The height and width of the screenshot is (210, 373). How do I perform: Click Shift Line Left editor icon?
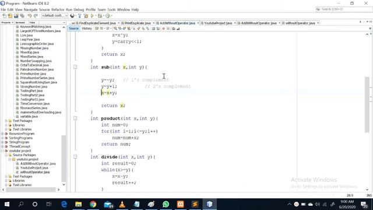coord(153,29)
